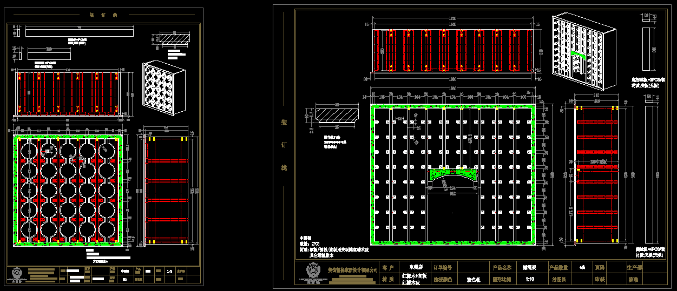Select the 中间格 note text below the elevation
Screen dimensions: 677x291
[x=306, y=238]
